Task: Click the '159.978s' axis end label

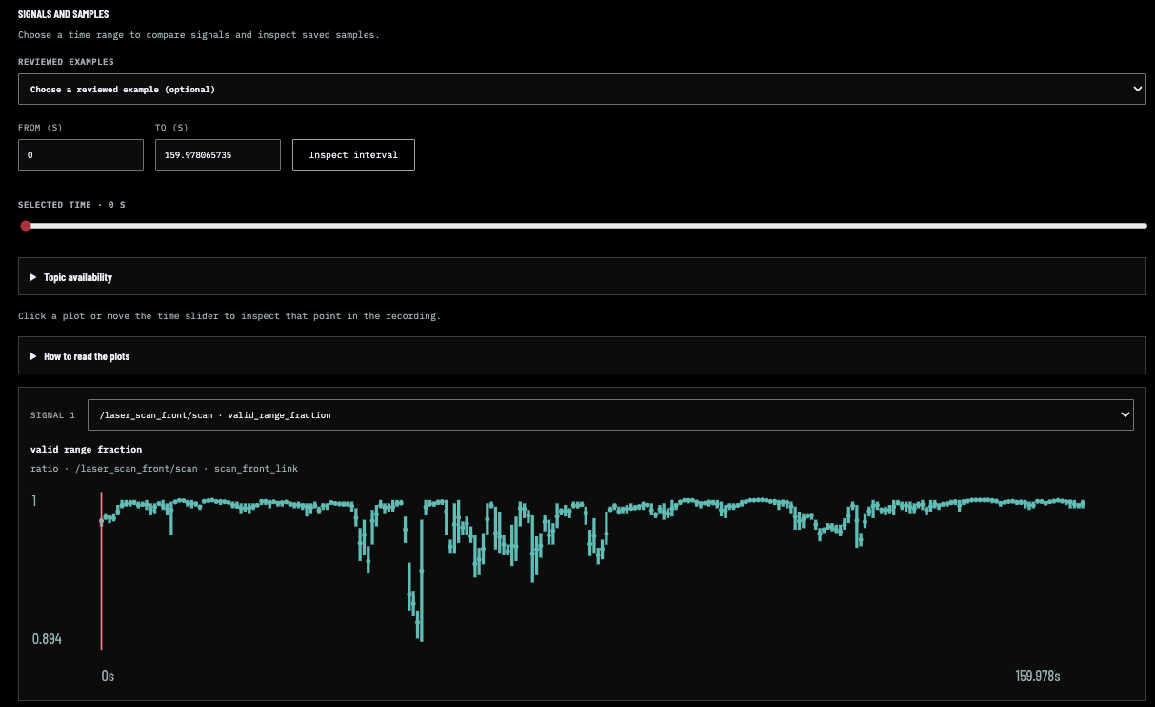Action: click(1038, 676)
